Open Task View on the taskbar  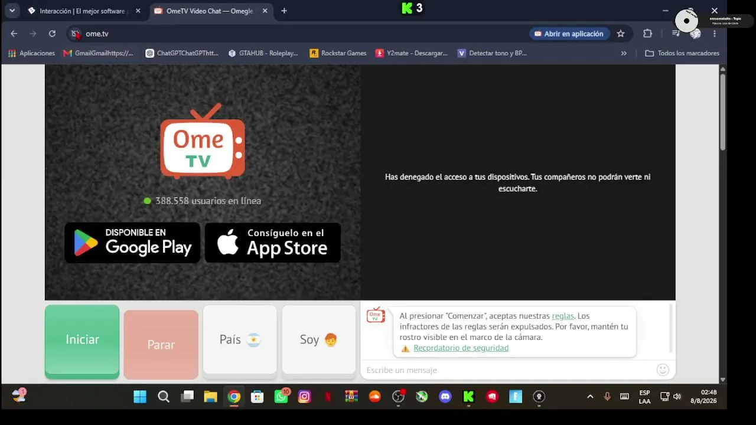pyautogui.click(x=187, y=397)
